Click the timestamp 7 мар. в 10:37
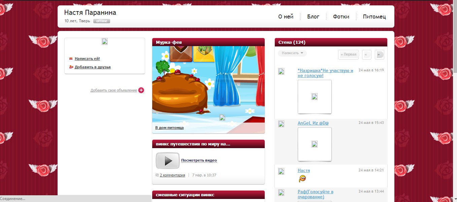The height and width of the screenshot is (202, 457). point(204,175)
